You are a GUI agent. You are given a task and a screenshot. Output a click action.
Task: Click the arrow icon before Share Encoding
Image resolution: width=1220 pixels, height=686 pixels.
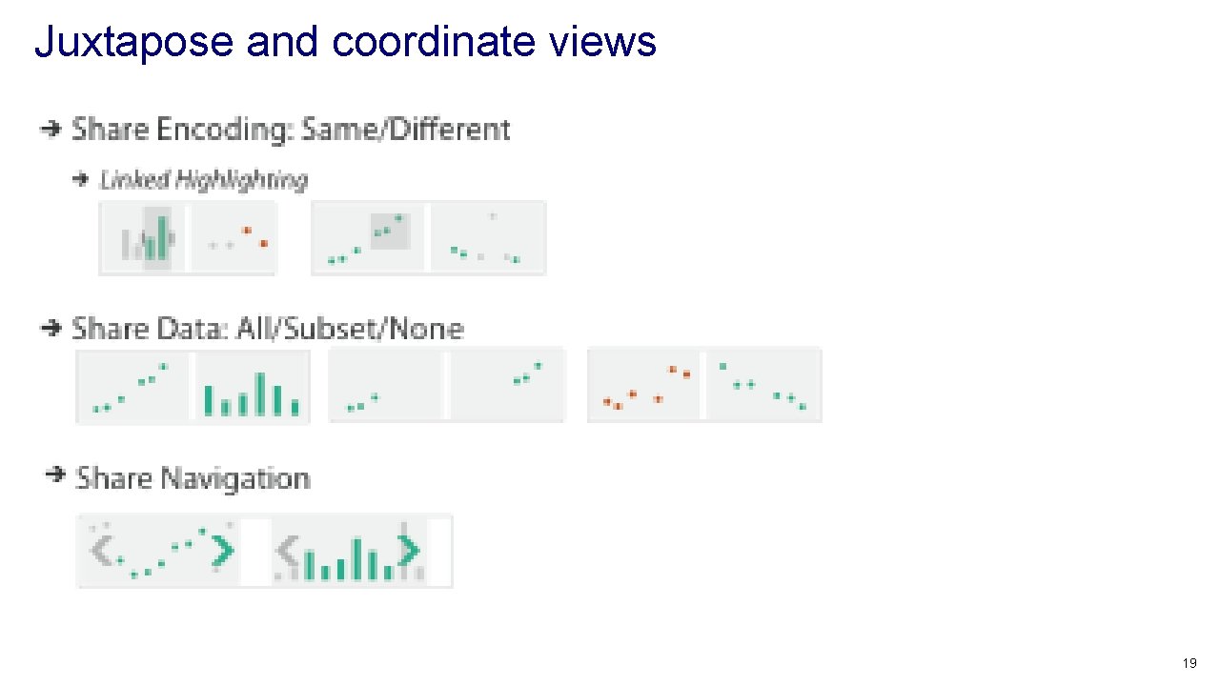pos(51,129)
